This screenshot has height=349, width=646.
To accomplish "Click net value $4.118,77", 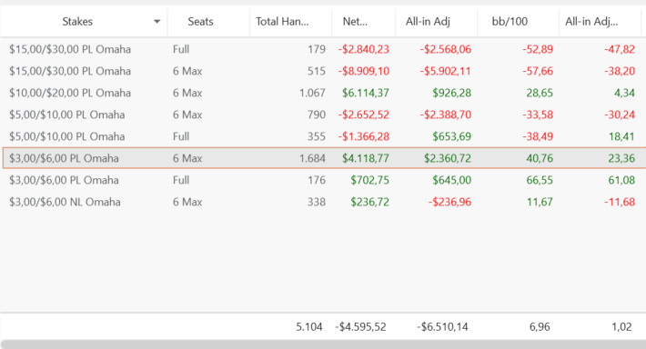I will tap(366, 158).
